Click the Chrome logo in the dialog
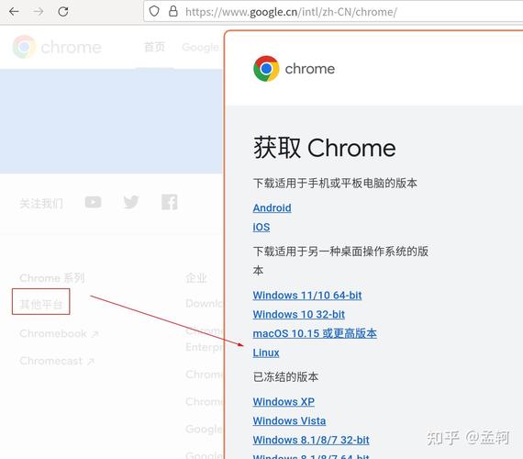Image resolution: width=523 pixels, height=459 pixels. coord(266,69)
